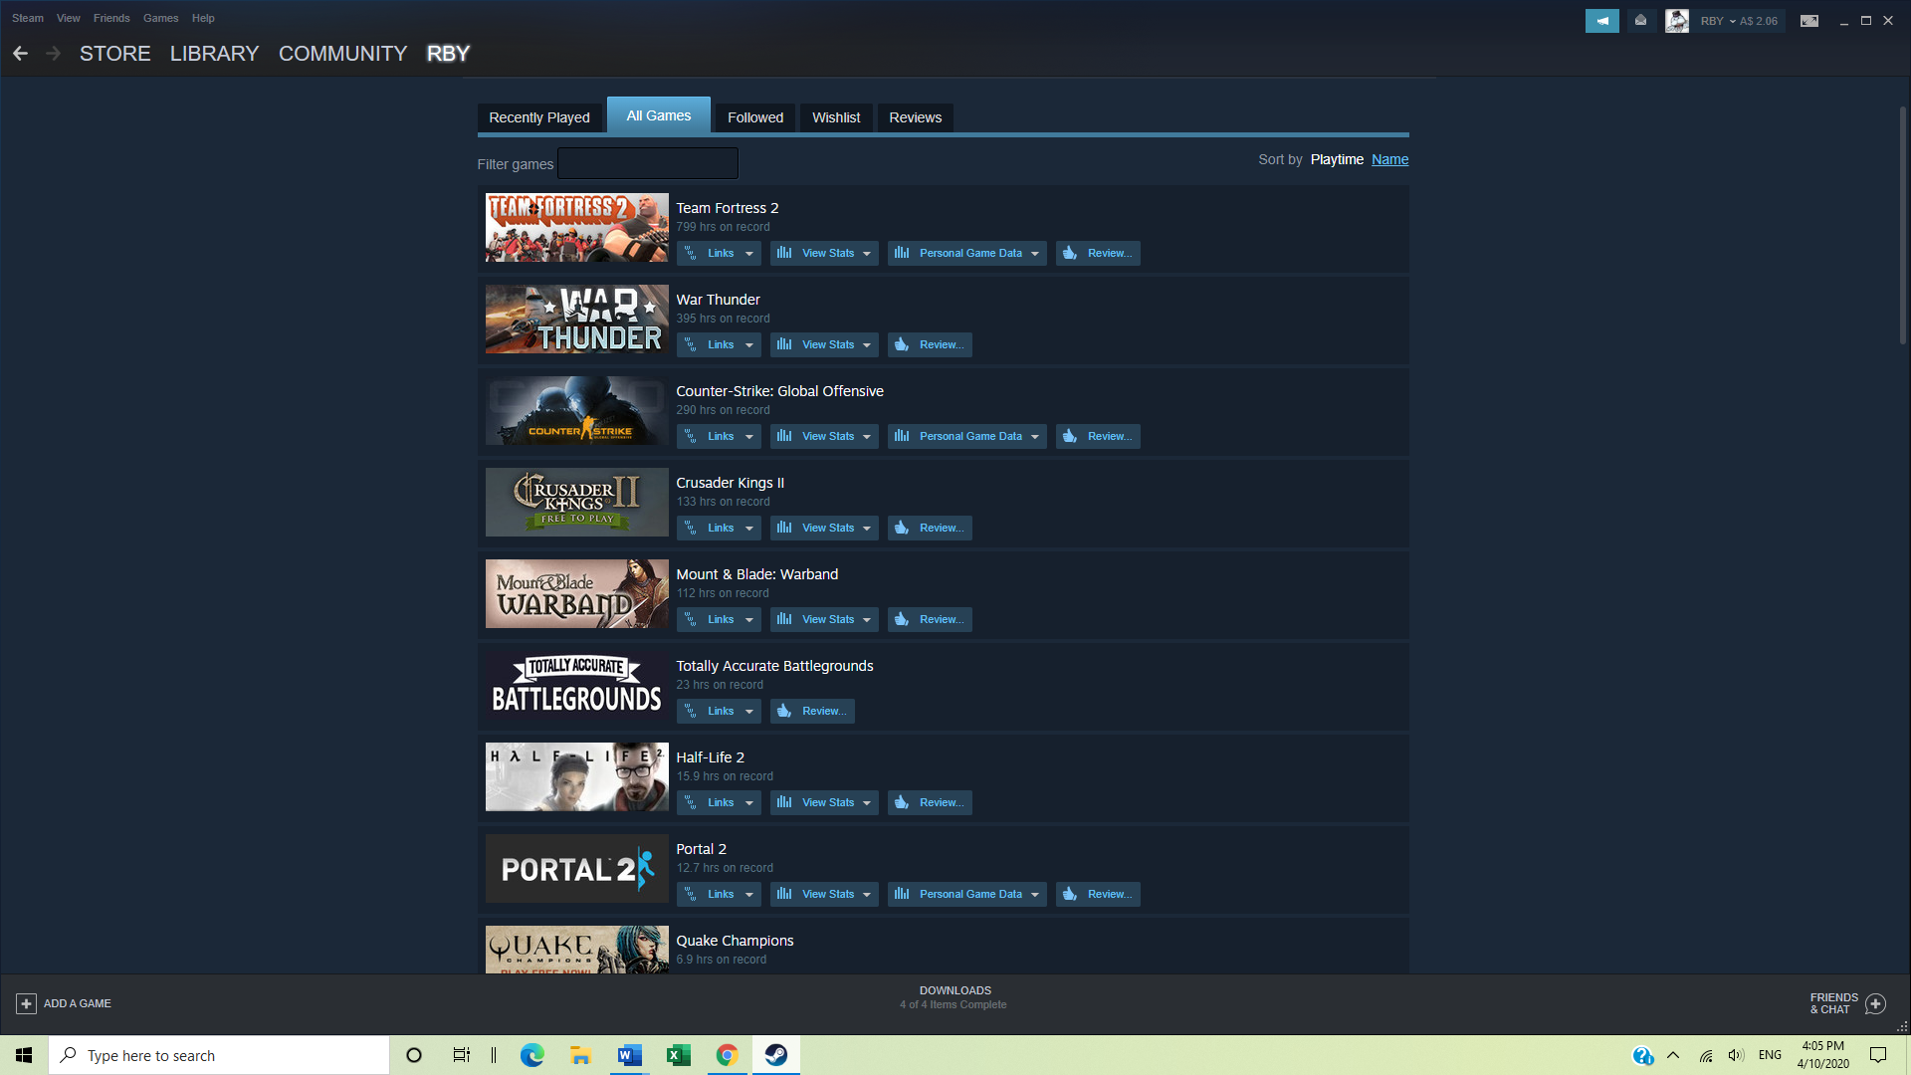This screenshot has height=1075, width=1911.
Task: Click the Half-Life 2 game thumbnail
Action: (576, 776)
